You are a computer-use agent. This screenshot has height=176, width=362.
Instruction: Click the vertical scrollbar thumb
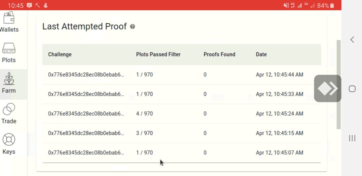pyautogui.click(x=339, y=85)
